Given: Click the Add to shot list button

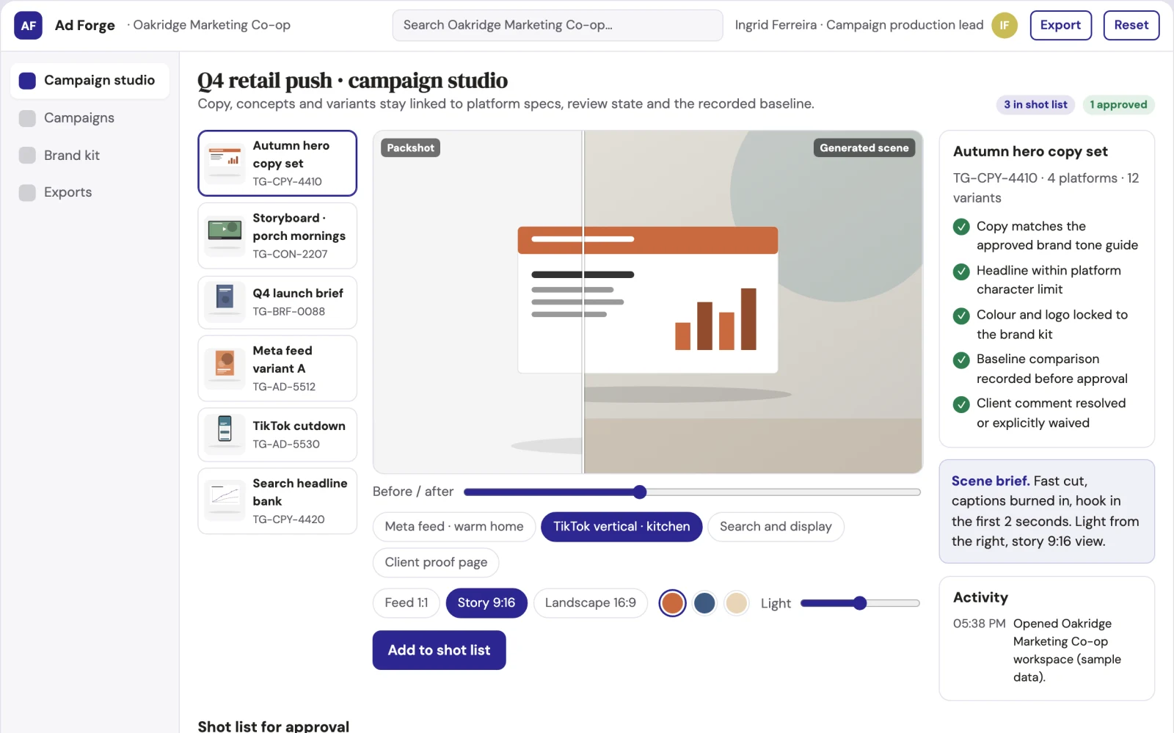Looking at the screenshot, I should 439,650.
